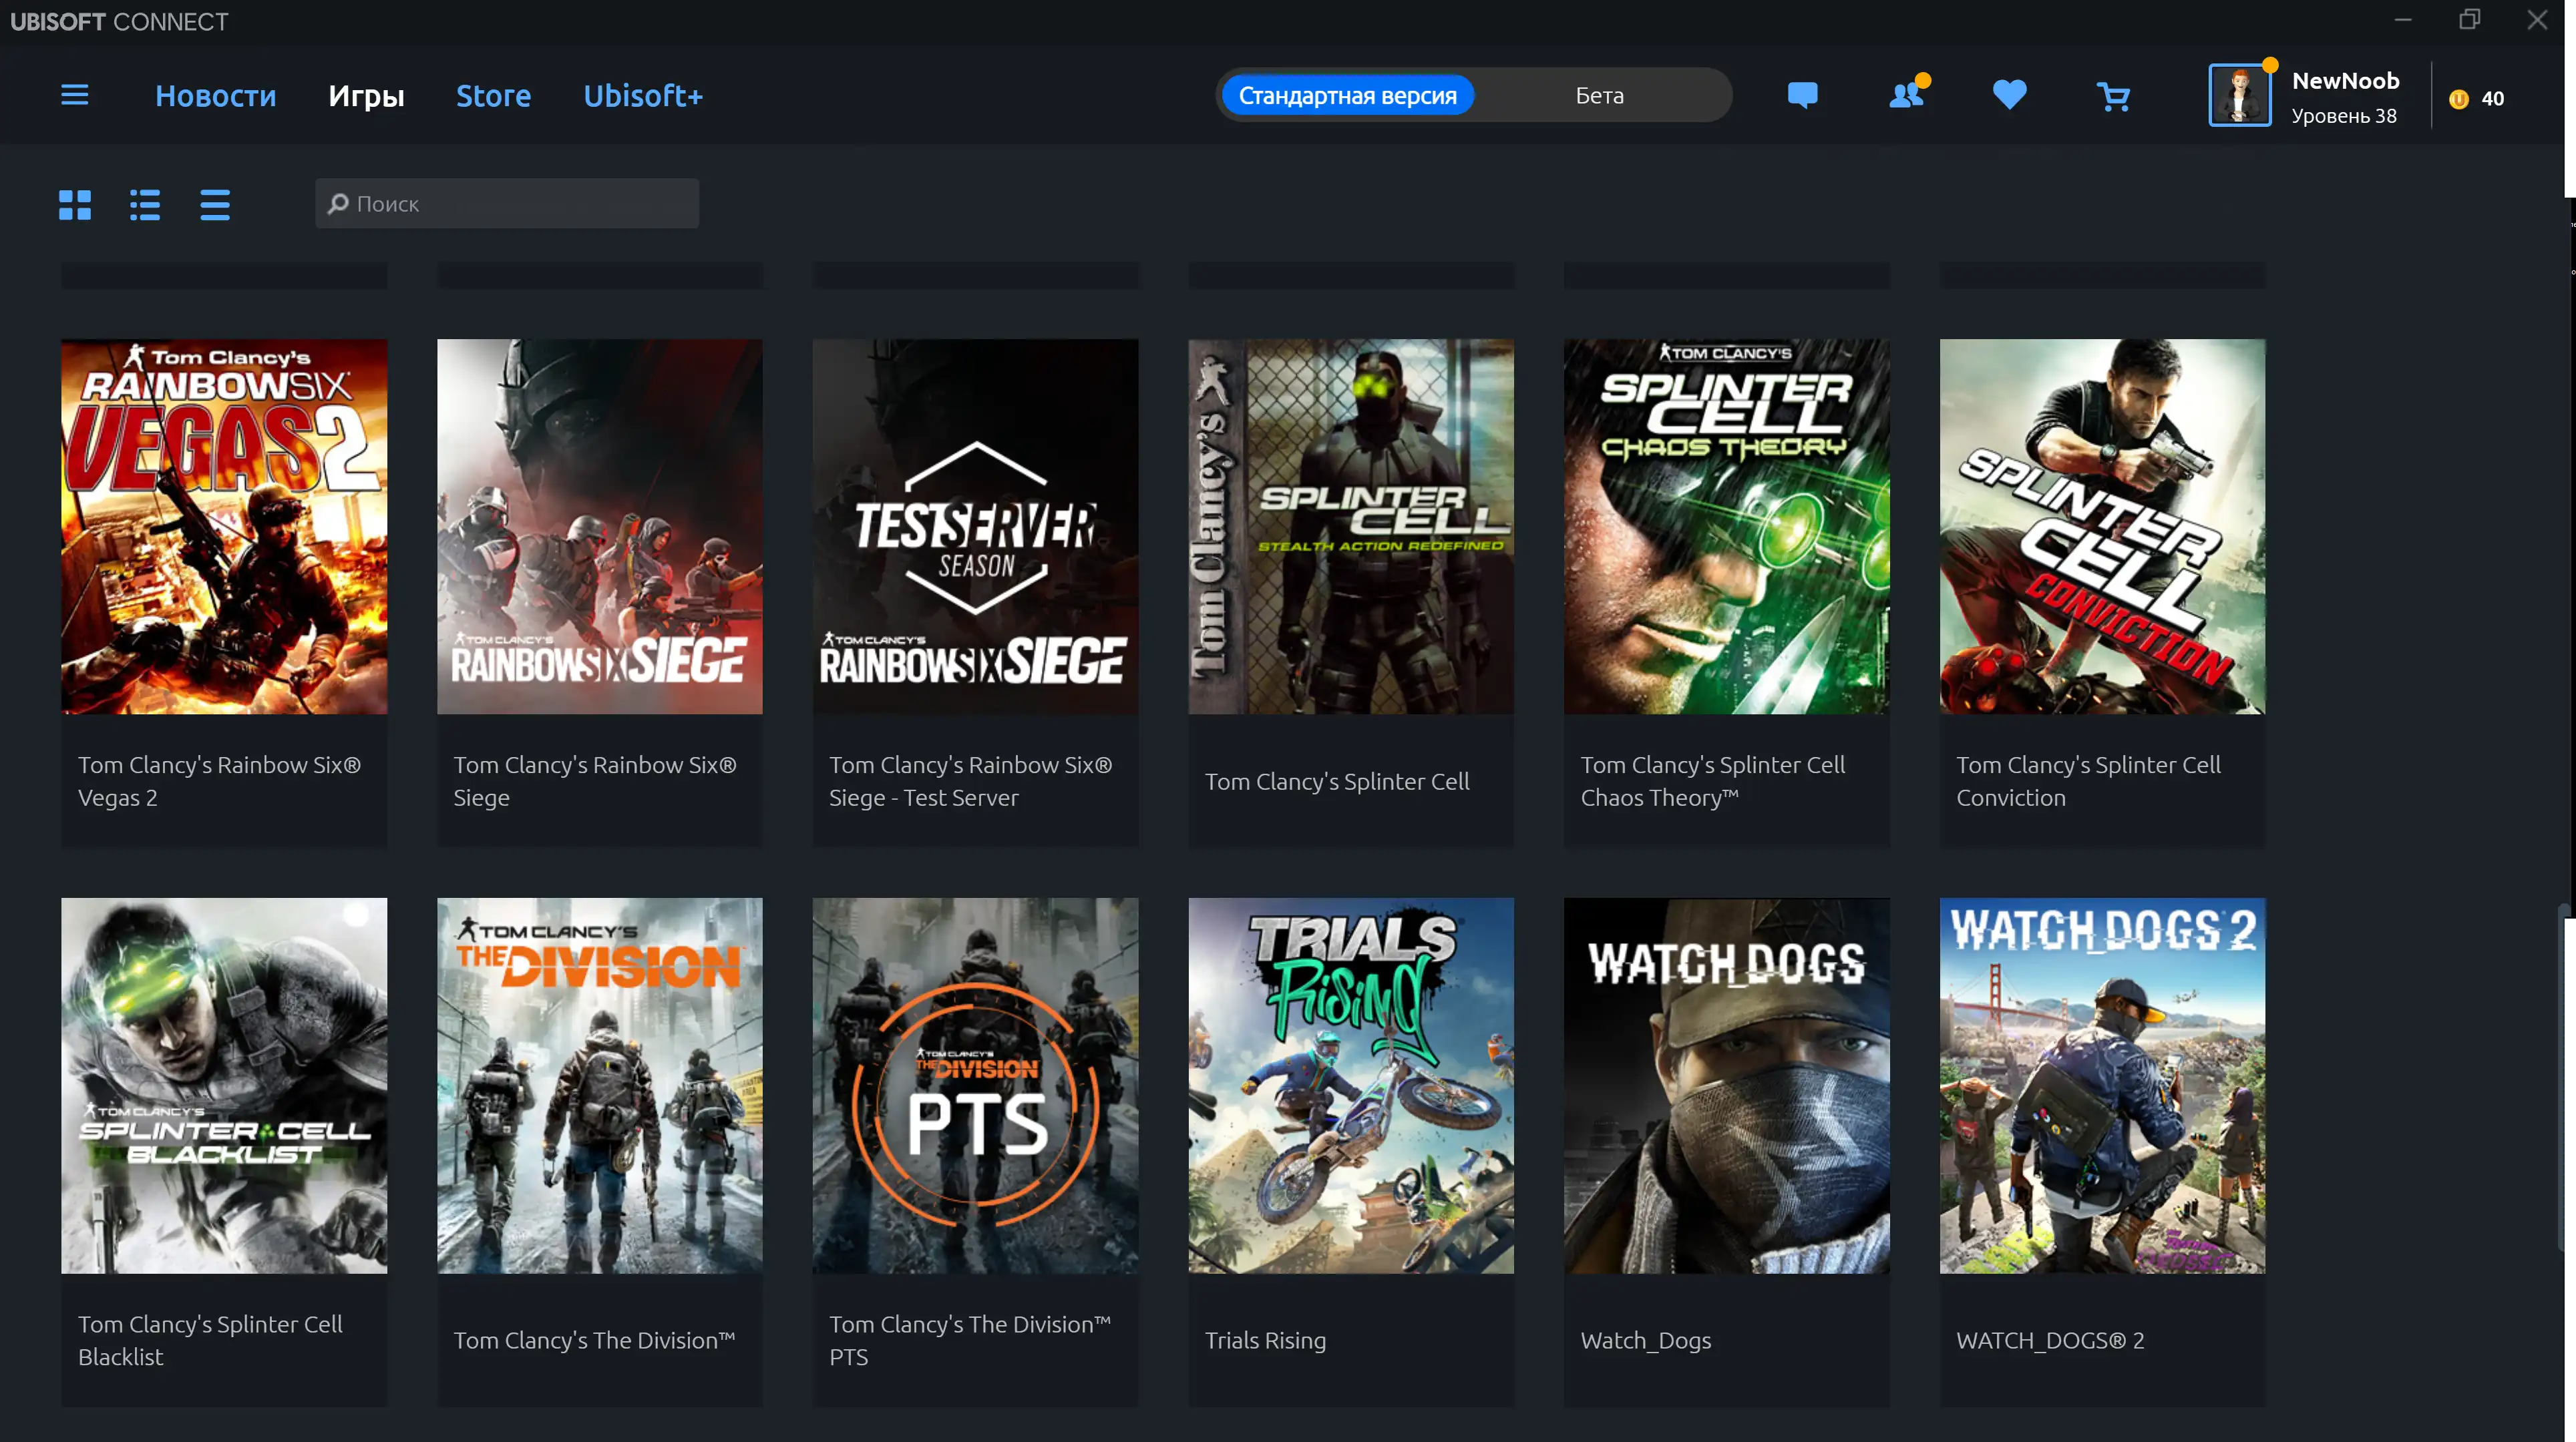Open the Новости tab
Screen dimensions: 2576x1442
[x=216, y=95]
